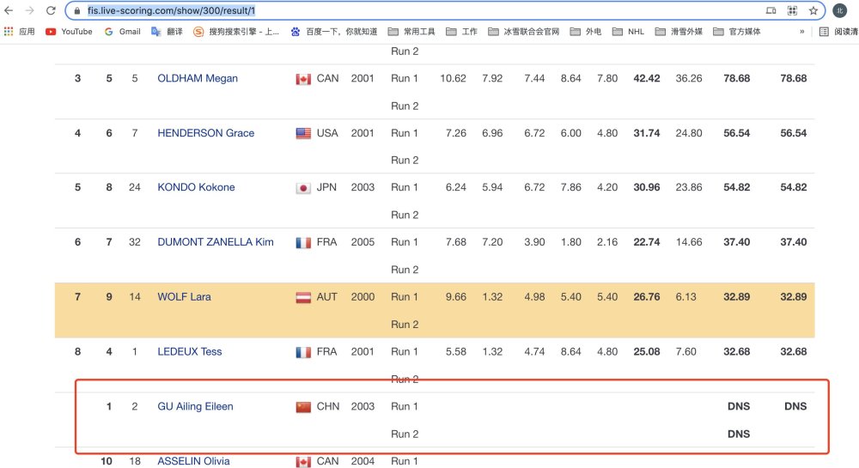Open LEDEUX Tess athlete link

click(190, 351)
